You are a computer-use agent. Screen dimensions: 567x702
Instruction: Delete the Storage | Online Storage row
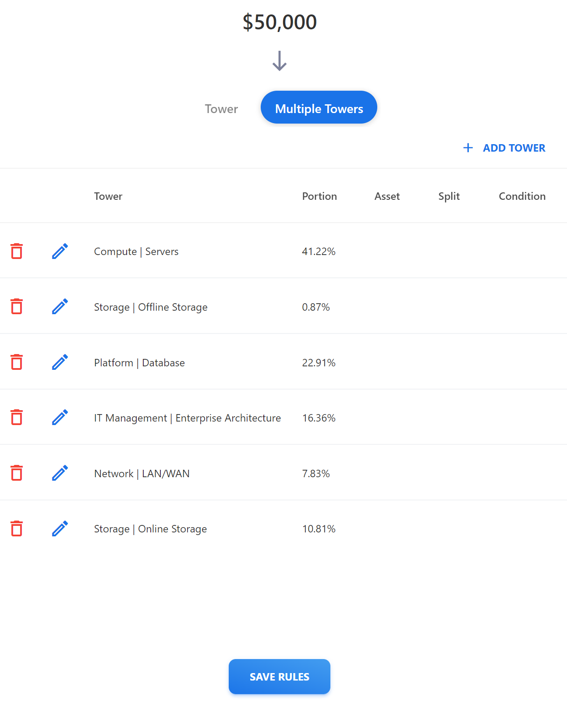17,529
